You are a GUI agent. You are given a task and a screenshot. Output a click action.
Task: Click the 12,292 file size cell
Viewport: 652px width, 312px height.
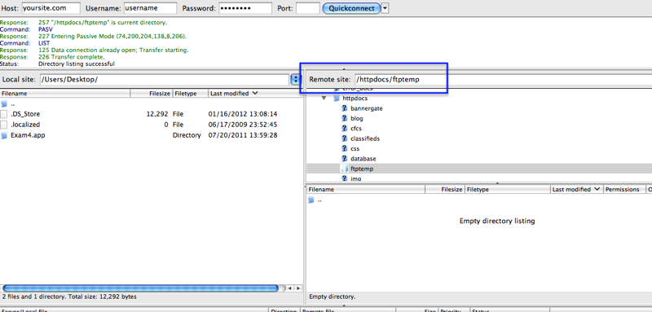tap(157, 114)
